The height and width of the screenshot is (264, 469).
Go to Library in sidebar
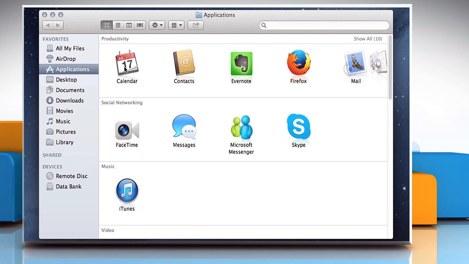pyautogui.click(x=69, y=142)
